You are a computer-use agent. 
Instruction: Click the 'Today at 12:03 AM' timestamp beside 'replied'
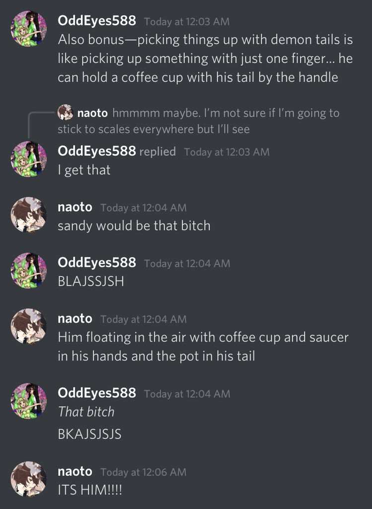[x=226, y=152]
